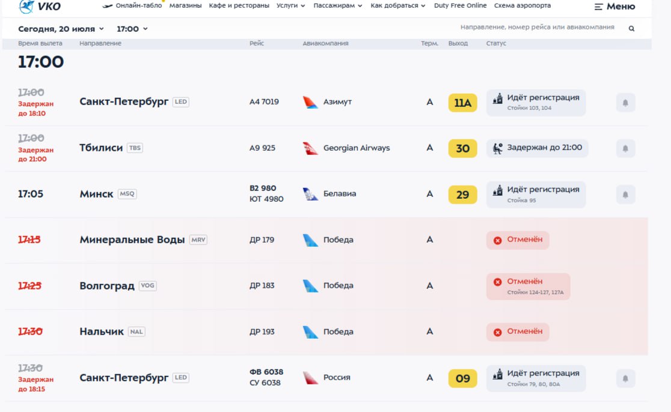Open Схема аэропорта link
The height and width of the screenshot is (412, 671).
(x=522, y=5)
